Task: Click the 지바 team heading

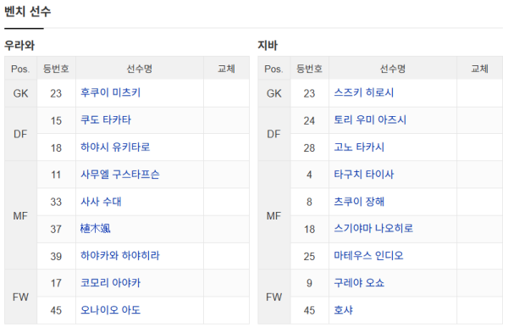Action: coord(268,45)
